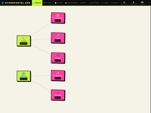
Task: Unlock the CSS Animations skill
Action: click(x=58, y=78)
